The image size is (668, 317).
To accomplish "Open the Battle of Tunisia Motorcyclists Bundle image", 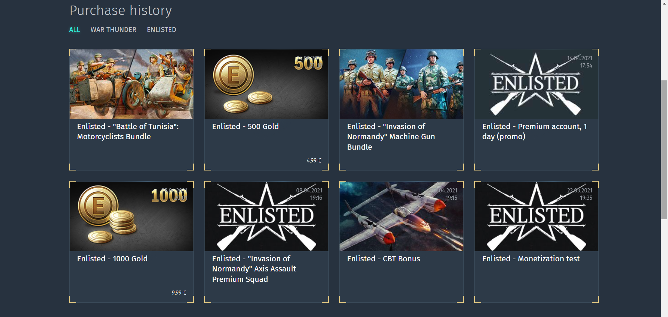I will [132, 84].
